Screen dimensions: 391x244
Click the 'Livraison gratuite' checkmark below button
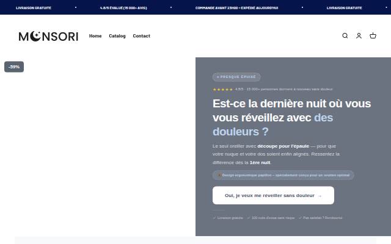(x=228, y=218)
